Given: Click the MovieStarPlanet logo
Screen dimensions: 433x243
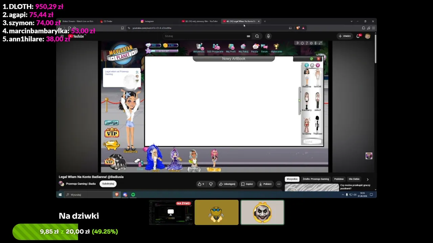Looking at the screenshot, I should pos(122,54).
